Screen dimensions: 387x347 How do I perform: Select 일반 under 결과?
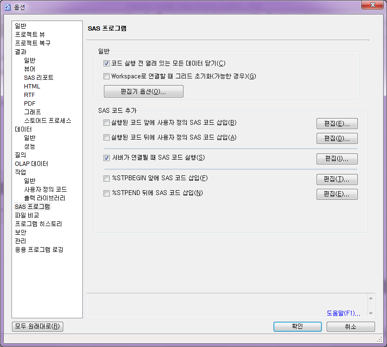click(30, 60)
